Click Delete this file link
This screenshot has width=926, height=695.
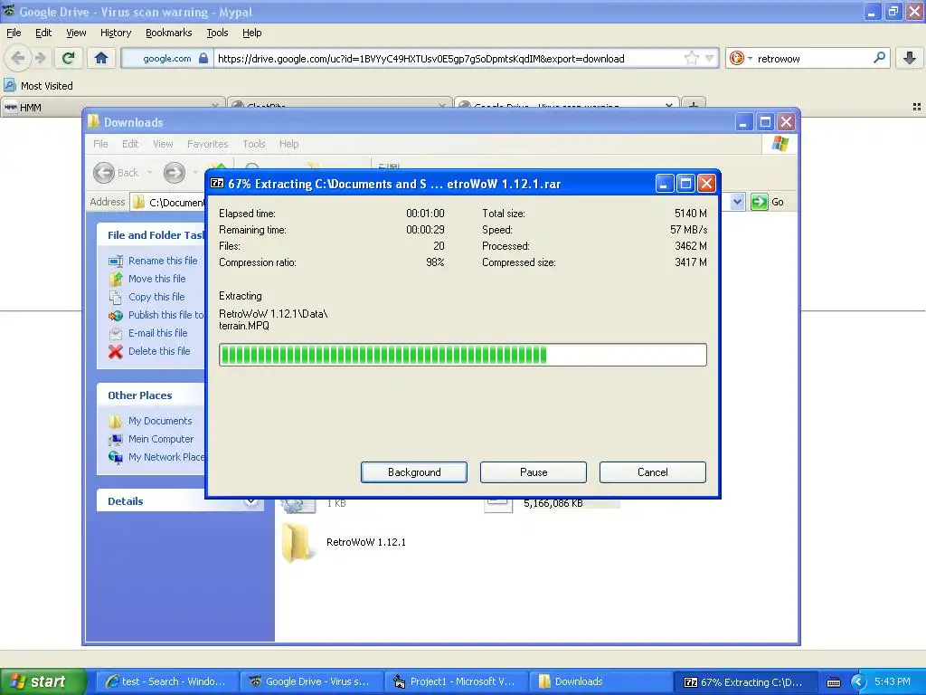[x=159, y=351]
